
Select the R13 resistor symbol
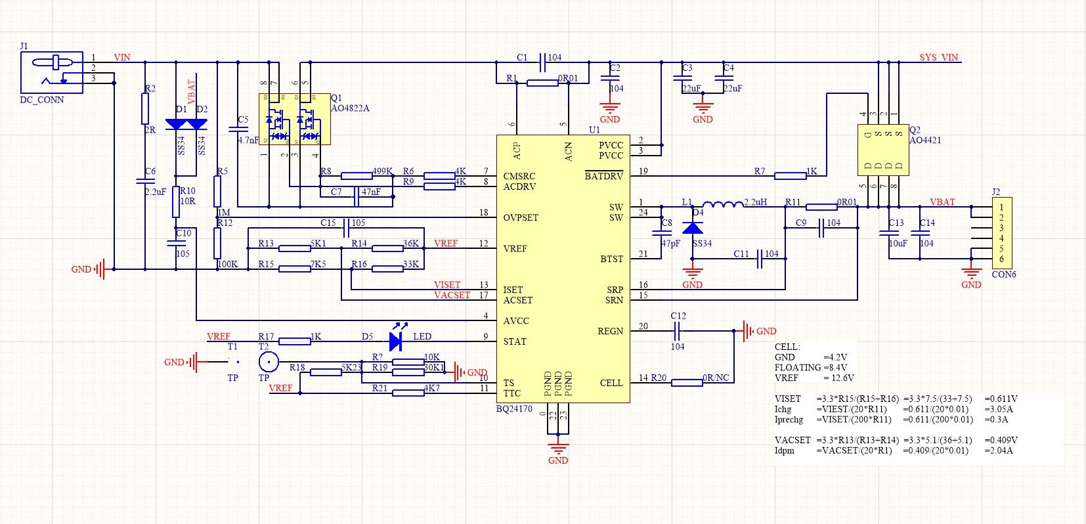pyautogui.click(x=295, y=248)
